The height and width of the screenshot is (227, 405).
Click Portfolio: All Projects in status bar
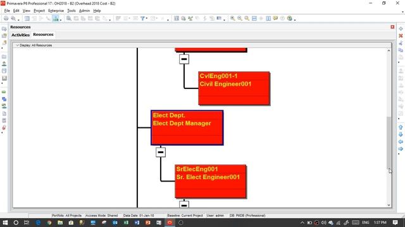[66, 216]
